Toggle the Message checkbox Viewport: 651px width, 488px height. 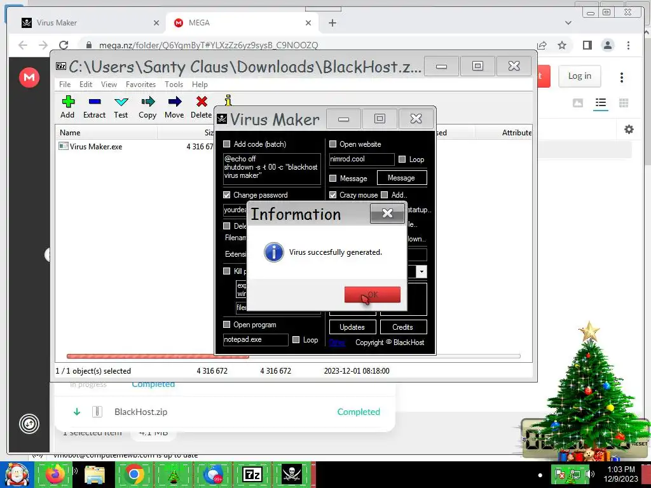pos(332,178)
